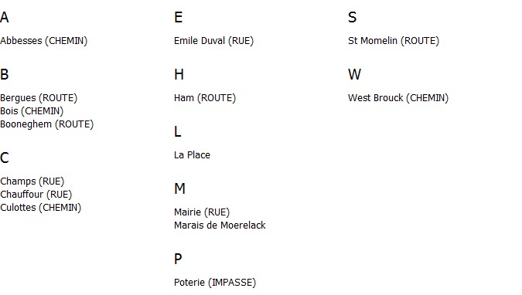The height and width of the screenshot is (295, 522).
Task: Select the Poterie (IMPASSE) entry
Action: coord(215,283)
